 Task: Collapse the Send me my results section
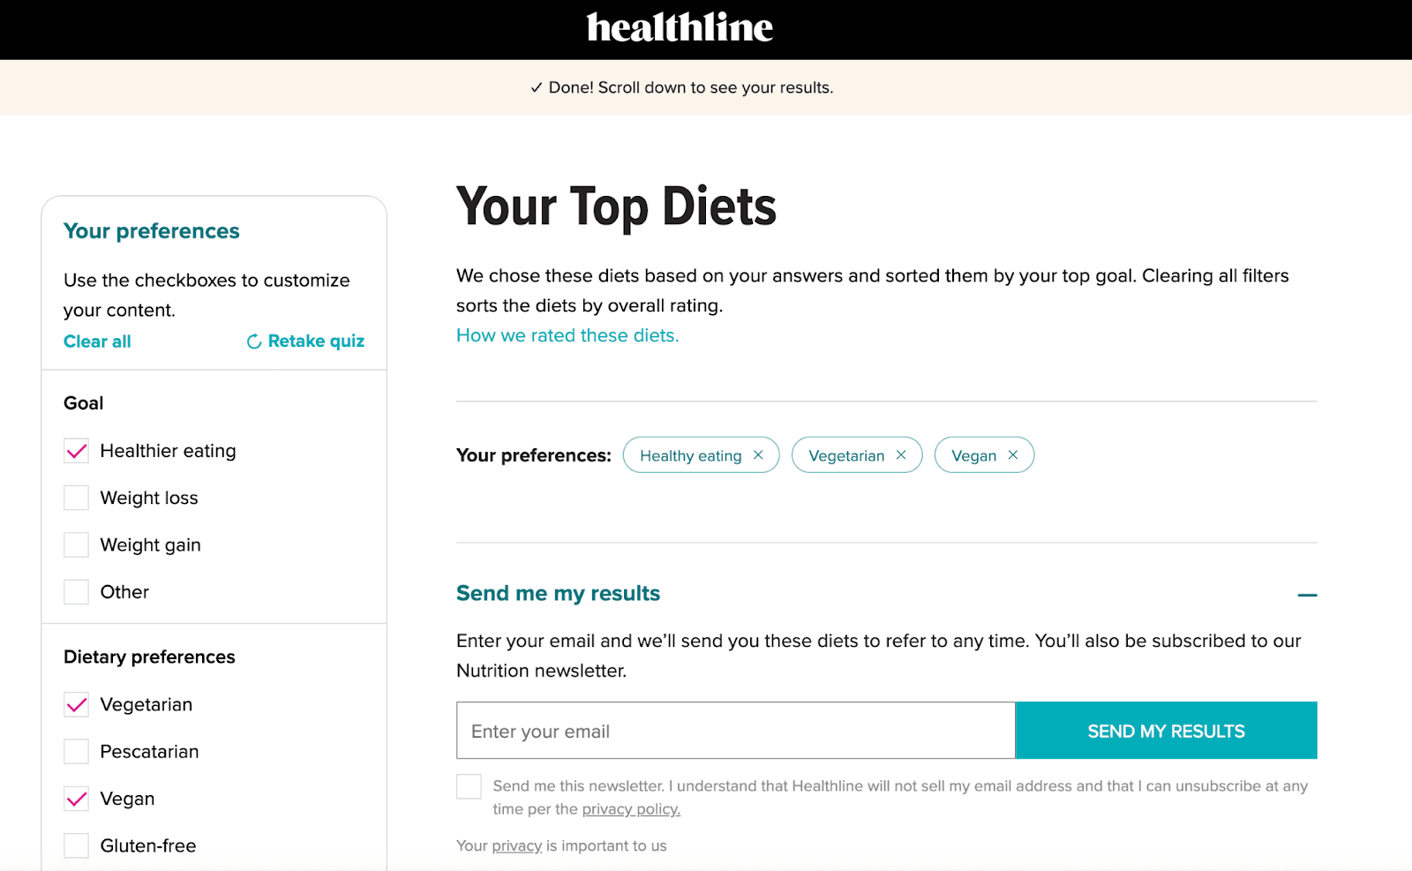1307,595
